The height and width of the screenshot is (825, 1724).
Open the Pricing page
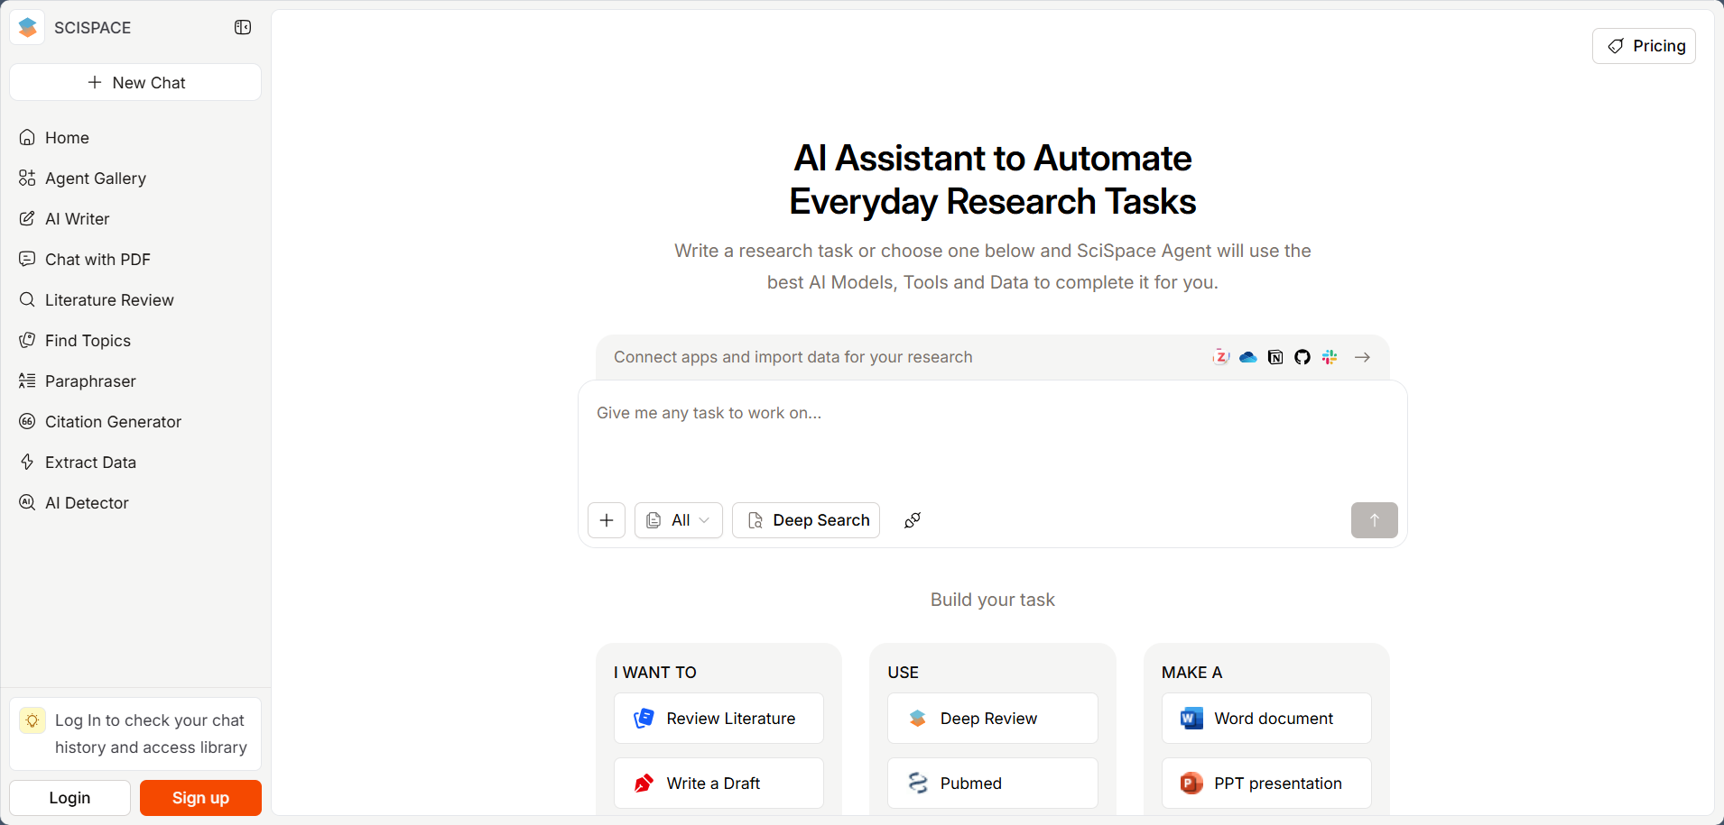point(1644,46)
